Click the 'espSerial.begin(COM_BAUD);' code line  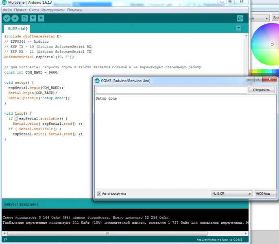(36, 88)
